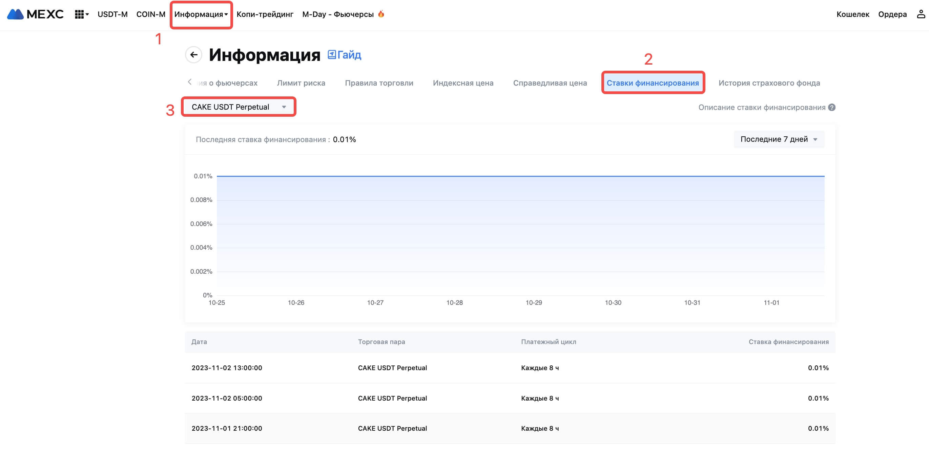Viewport: 929px width, 452px height.
Task: Click the MEXC logo
Action: pyautogui.click(x=35, y=14)
